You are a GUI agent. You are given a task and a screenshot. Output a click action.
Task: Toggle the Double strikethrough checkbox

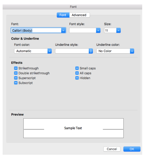(x=16, y=73)
